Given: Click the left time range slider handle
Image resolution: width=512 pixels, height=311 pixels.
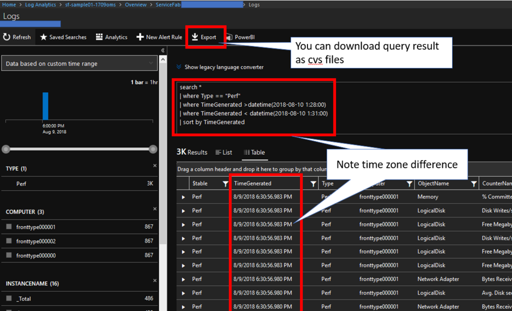Looking at the screenshot, I should click(x=6, y=149).
